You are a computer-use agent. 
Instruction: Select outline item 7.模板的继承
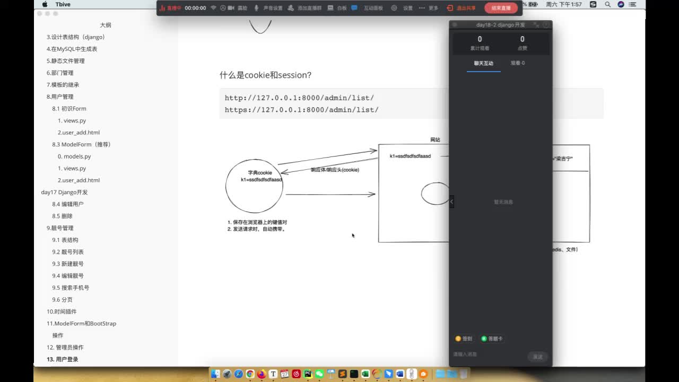[63, 85]
